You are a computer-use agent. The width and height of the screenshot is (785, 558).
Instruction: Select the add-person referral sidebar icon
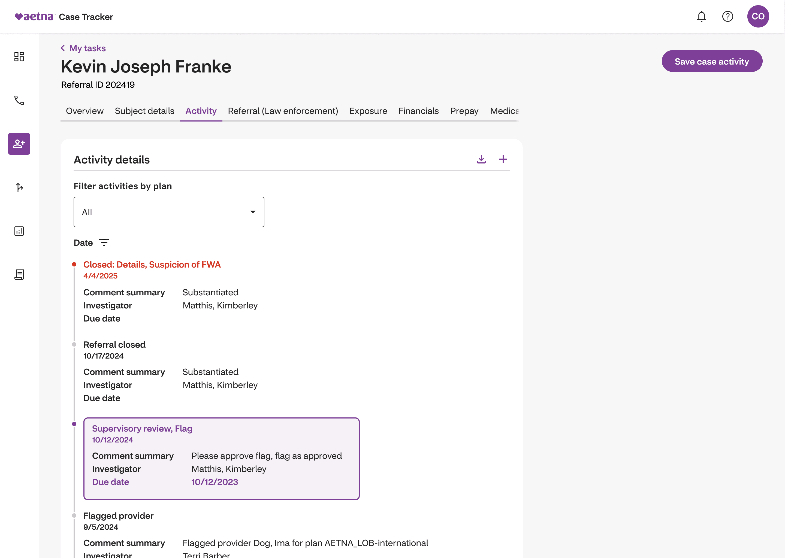point(19,144)
